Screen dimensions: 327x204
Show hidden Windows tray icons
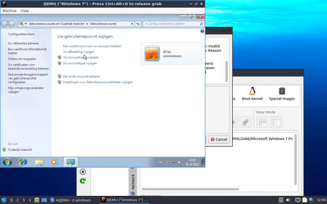[168, 162]
